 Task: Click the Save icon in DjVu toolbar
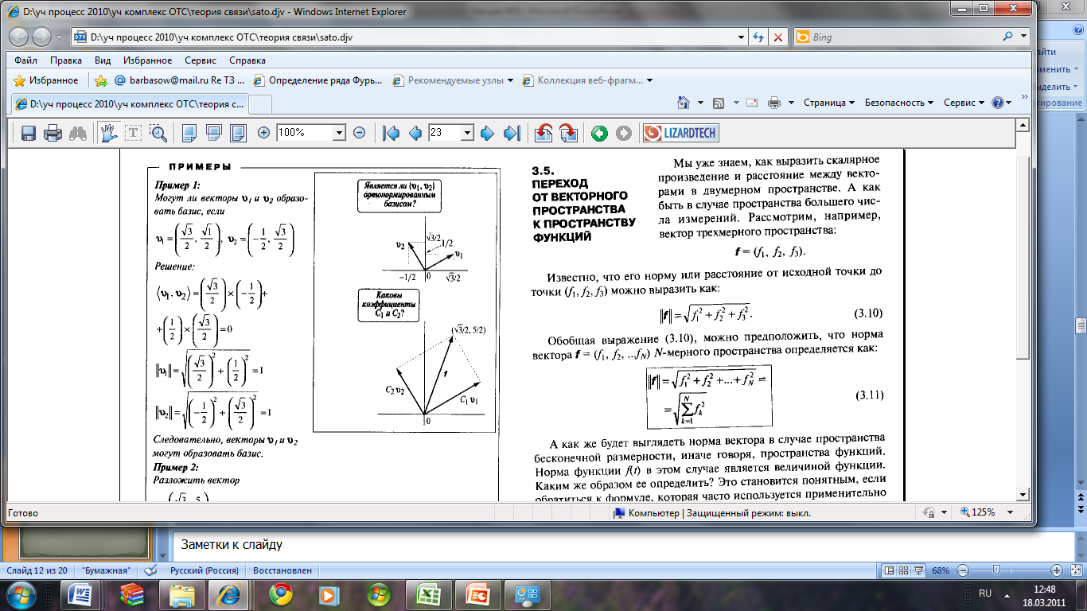click(29, 133)
